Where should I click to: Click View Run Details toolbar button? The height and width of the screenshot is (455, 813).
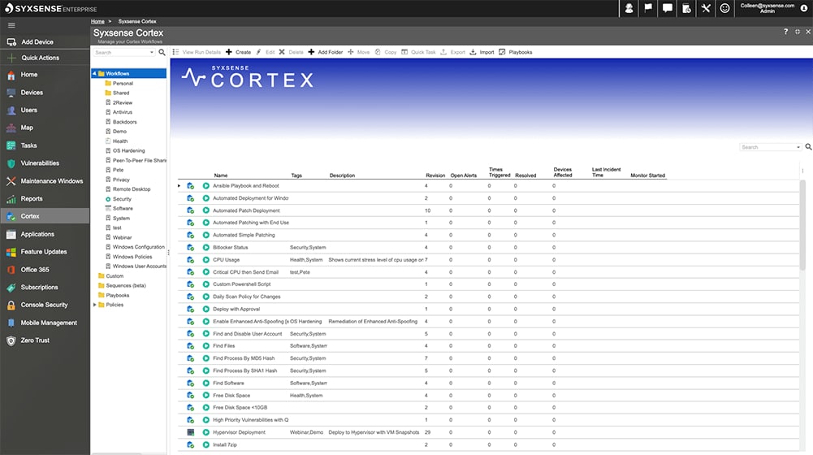click(x=197, y=52)
